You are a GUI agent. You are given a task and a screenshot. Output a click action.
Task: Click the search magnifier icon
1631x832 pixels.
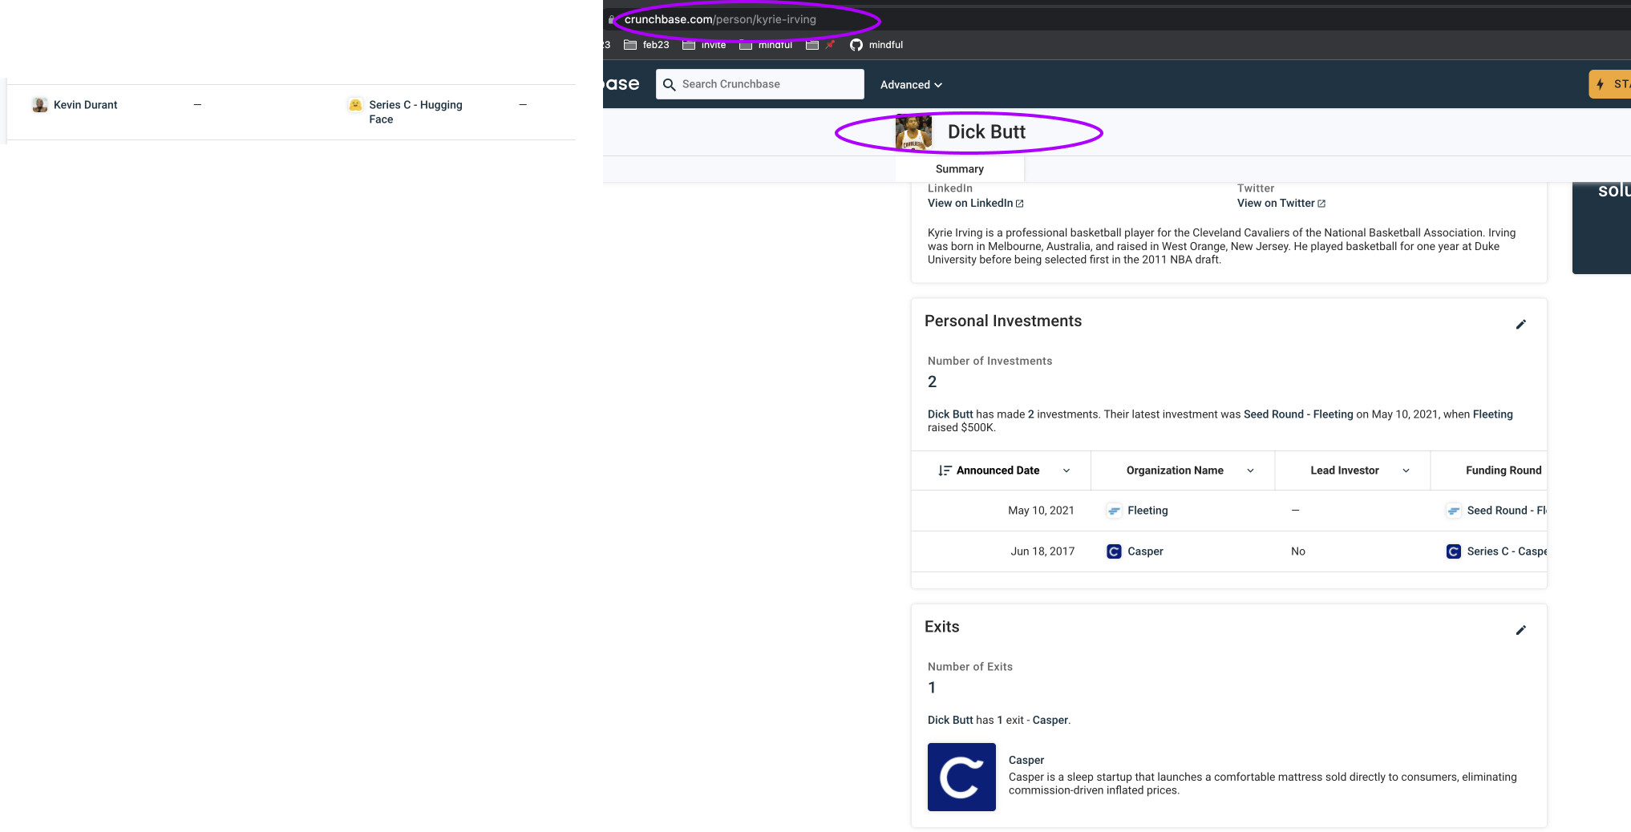pyautogui.click(x=670, y=84)
